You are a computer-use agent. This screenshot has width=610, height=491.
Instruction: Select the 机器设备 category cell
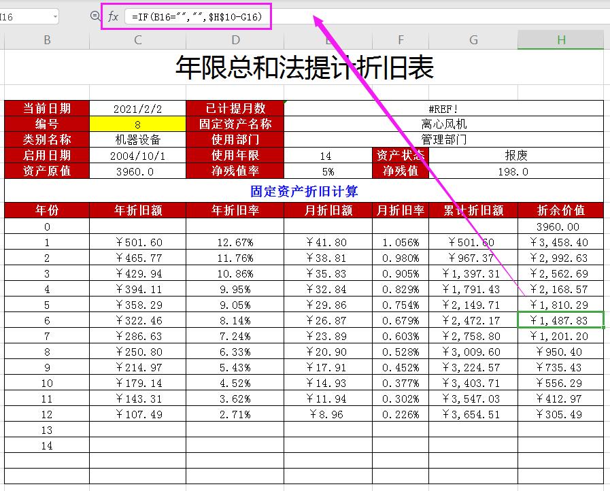coord(137,139)
